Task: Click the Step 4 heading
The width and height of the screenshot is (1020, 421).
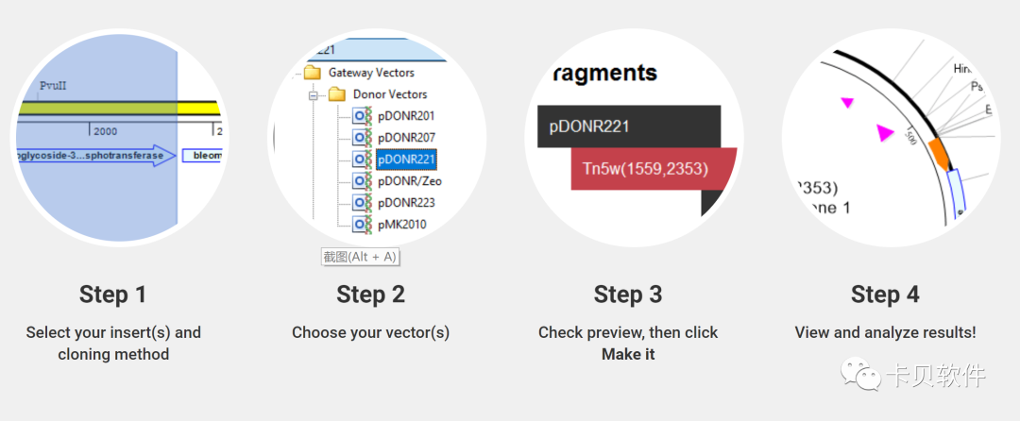Action: [x=885, y=295]
